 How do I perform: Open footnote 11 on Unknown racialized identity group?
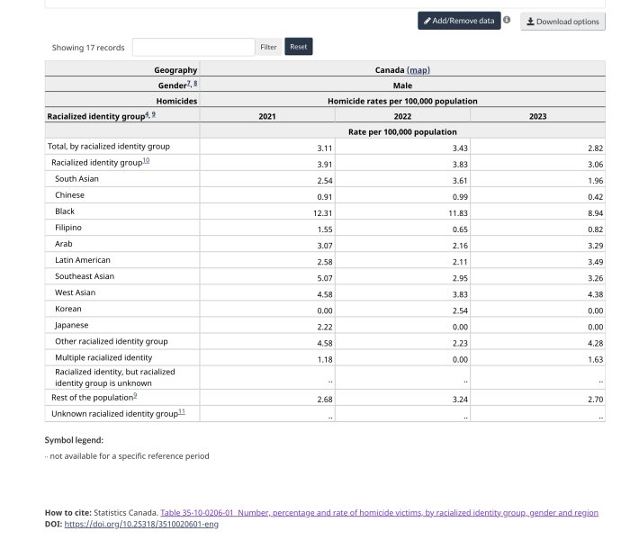(x=182, y=412)
